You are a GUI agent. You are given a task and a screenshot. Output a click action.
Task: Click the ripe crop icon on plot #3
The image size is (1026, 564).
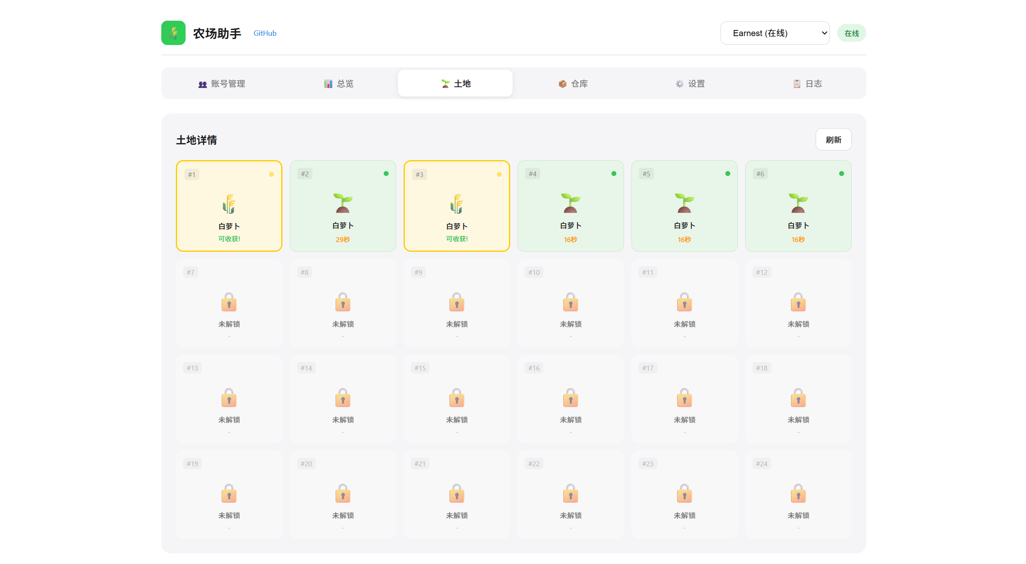click(x=457, y=204)
